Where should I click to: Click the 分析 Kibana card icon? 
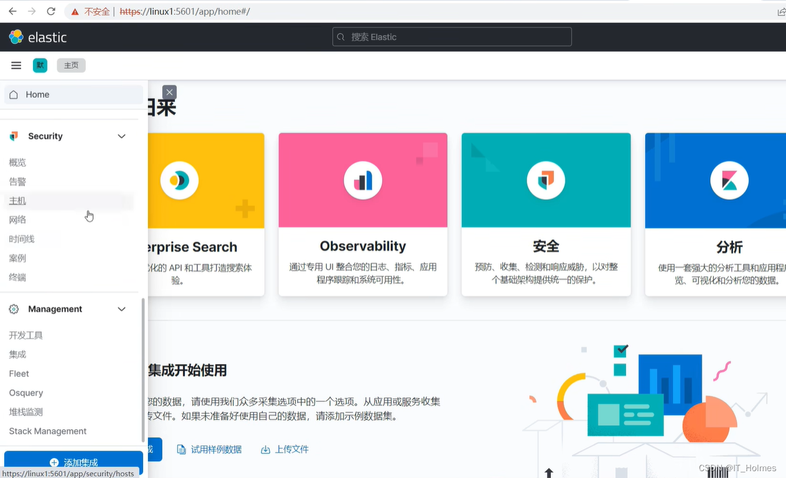729,180
